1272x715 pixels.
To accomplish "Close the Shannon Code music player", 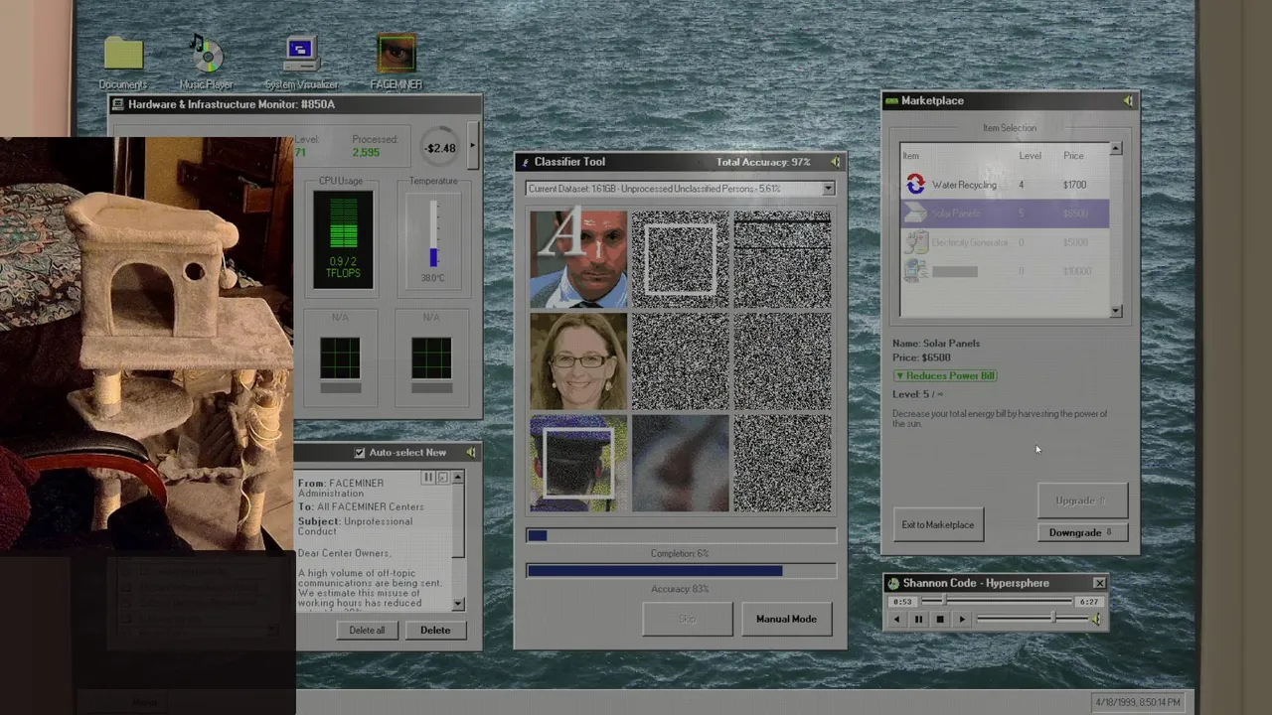I will (1099, 583).
